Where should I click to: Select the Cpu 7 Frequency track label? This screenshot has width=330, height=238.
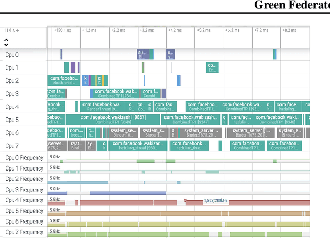pyautogui.click(x=24, y=232)
